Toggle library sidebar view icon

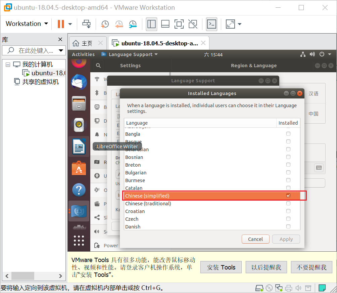(151, 24)
